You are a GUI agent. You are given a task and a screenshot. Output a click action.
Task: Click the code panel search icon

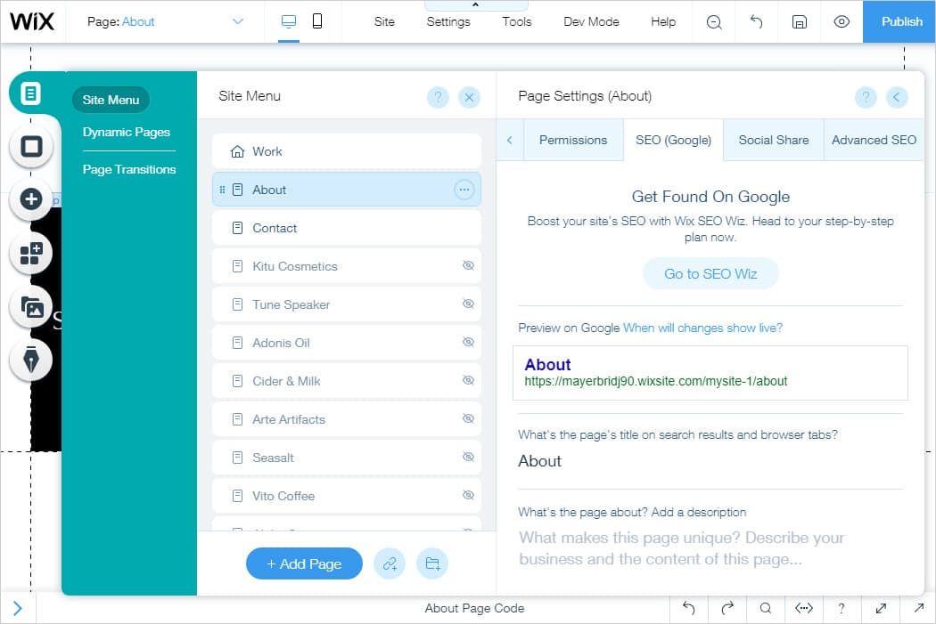[765, 608]
